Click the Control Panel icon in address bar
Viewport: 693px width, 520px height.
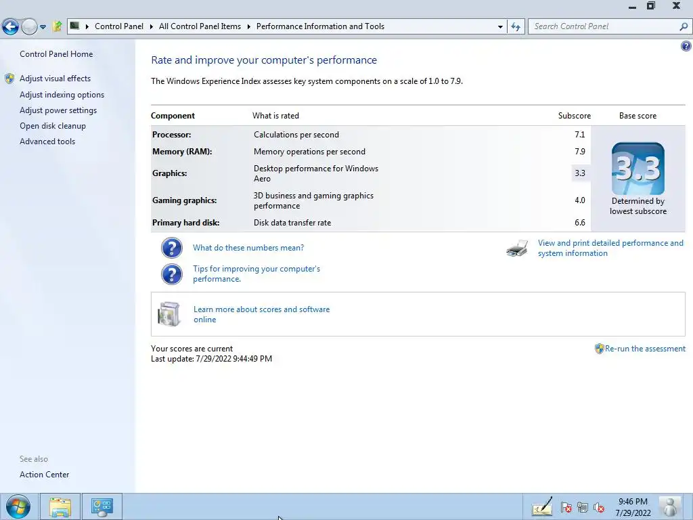74,26
